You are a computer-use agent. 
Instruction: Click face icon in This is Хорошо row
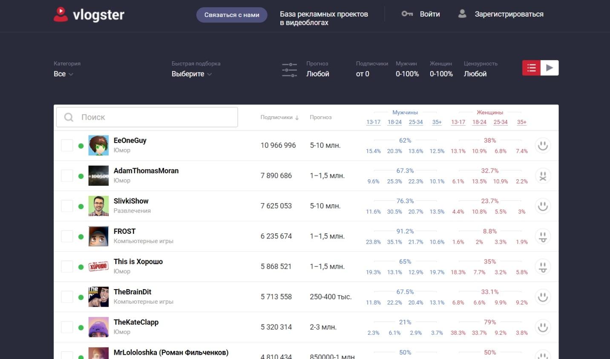tap(543, 267)
